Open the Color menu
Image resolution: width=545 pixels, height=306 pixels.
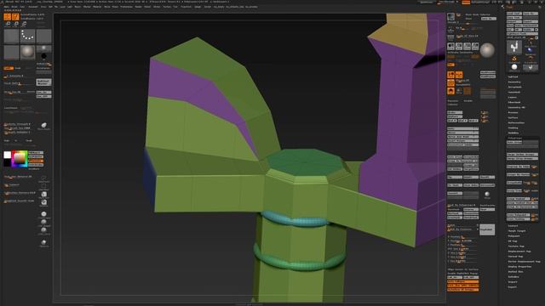click(x=22, y=7)
